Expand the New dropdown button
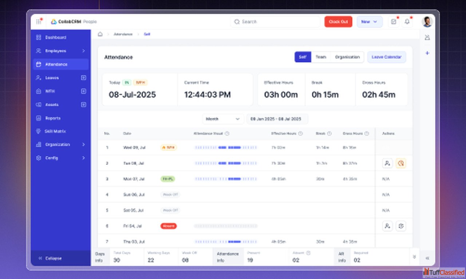This screenshot has width=466, height=279. coord(369,22)
